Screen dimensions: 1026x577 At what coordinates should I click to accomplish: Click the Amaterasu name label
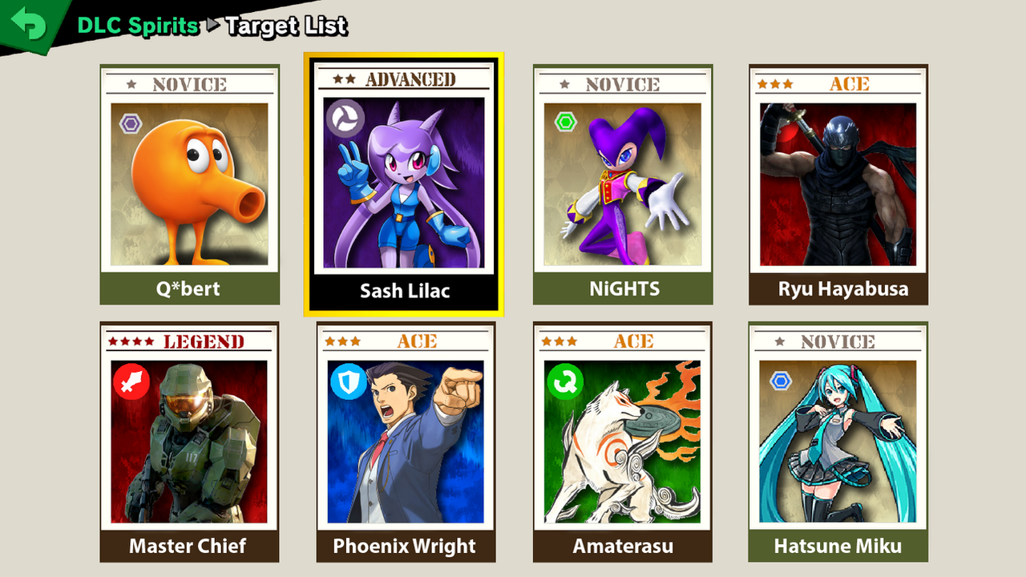623,547
